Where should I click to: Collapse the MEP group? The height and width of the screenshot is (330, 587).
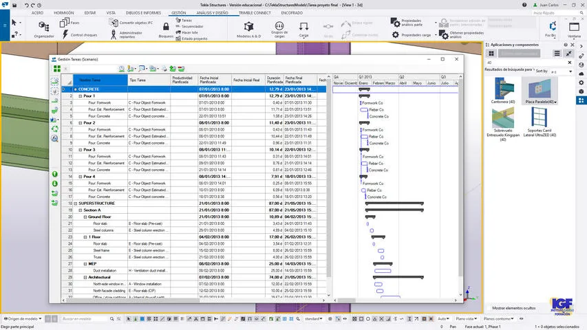tap(85, 264)
